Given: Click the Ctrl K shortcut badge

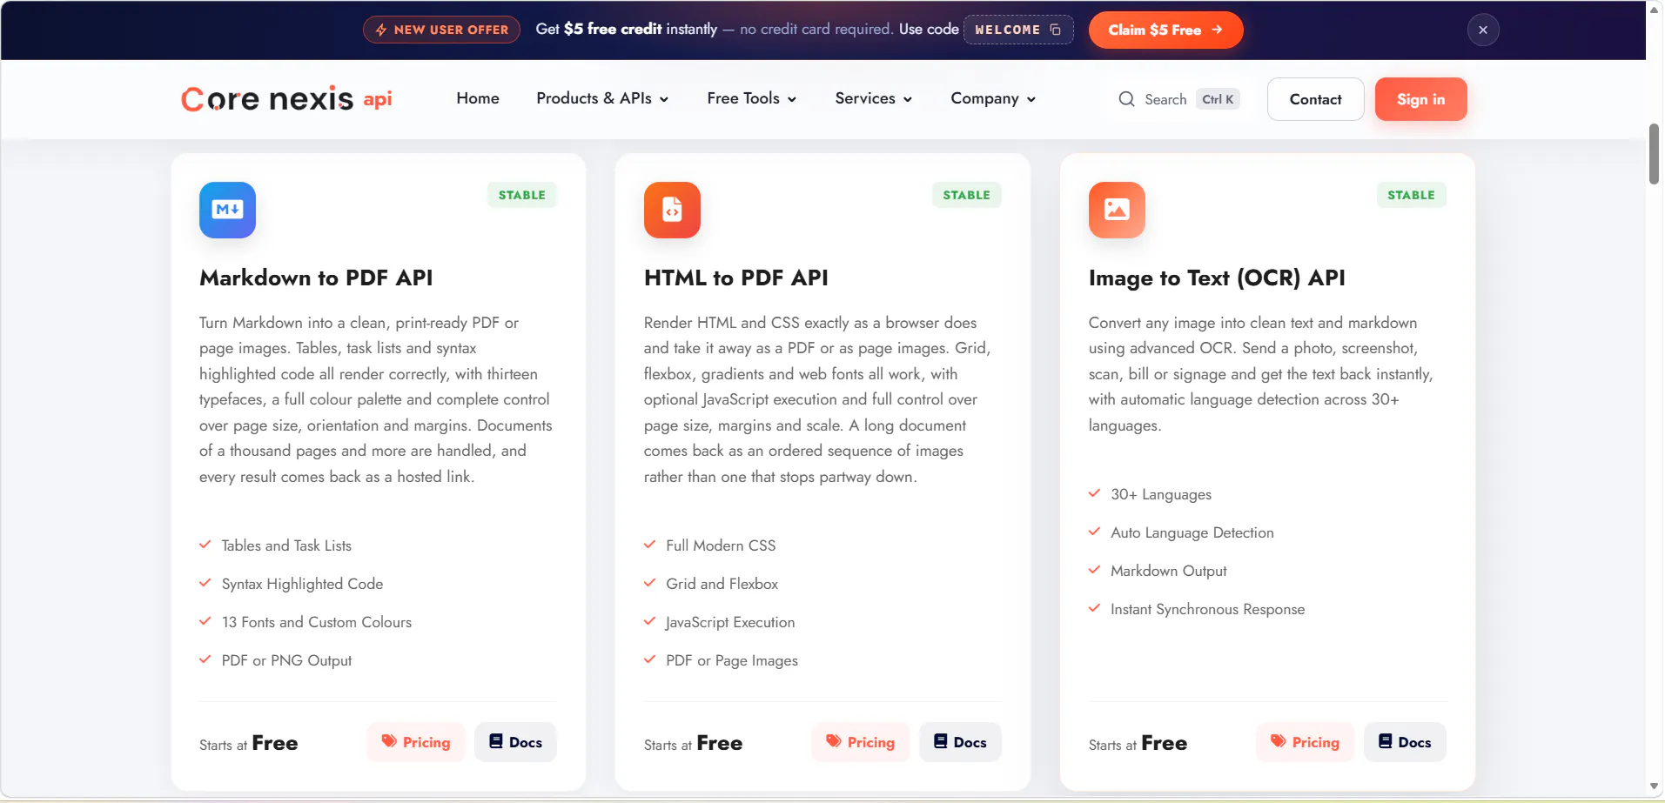Looking at the screenshot, I should tap(1218, 99).
